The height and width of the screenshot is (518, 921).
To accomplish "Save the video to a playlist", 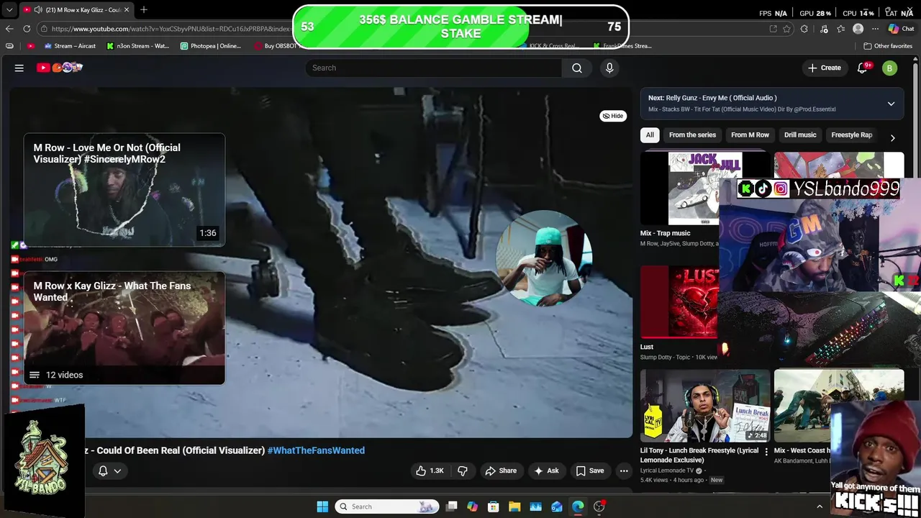I will click(589, 471).
